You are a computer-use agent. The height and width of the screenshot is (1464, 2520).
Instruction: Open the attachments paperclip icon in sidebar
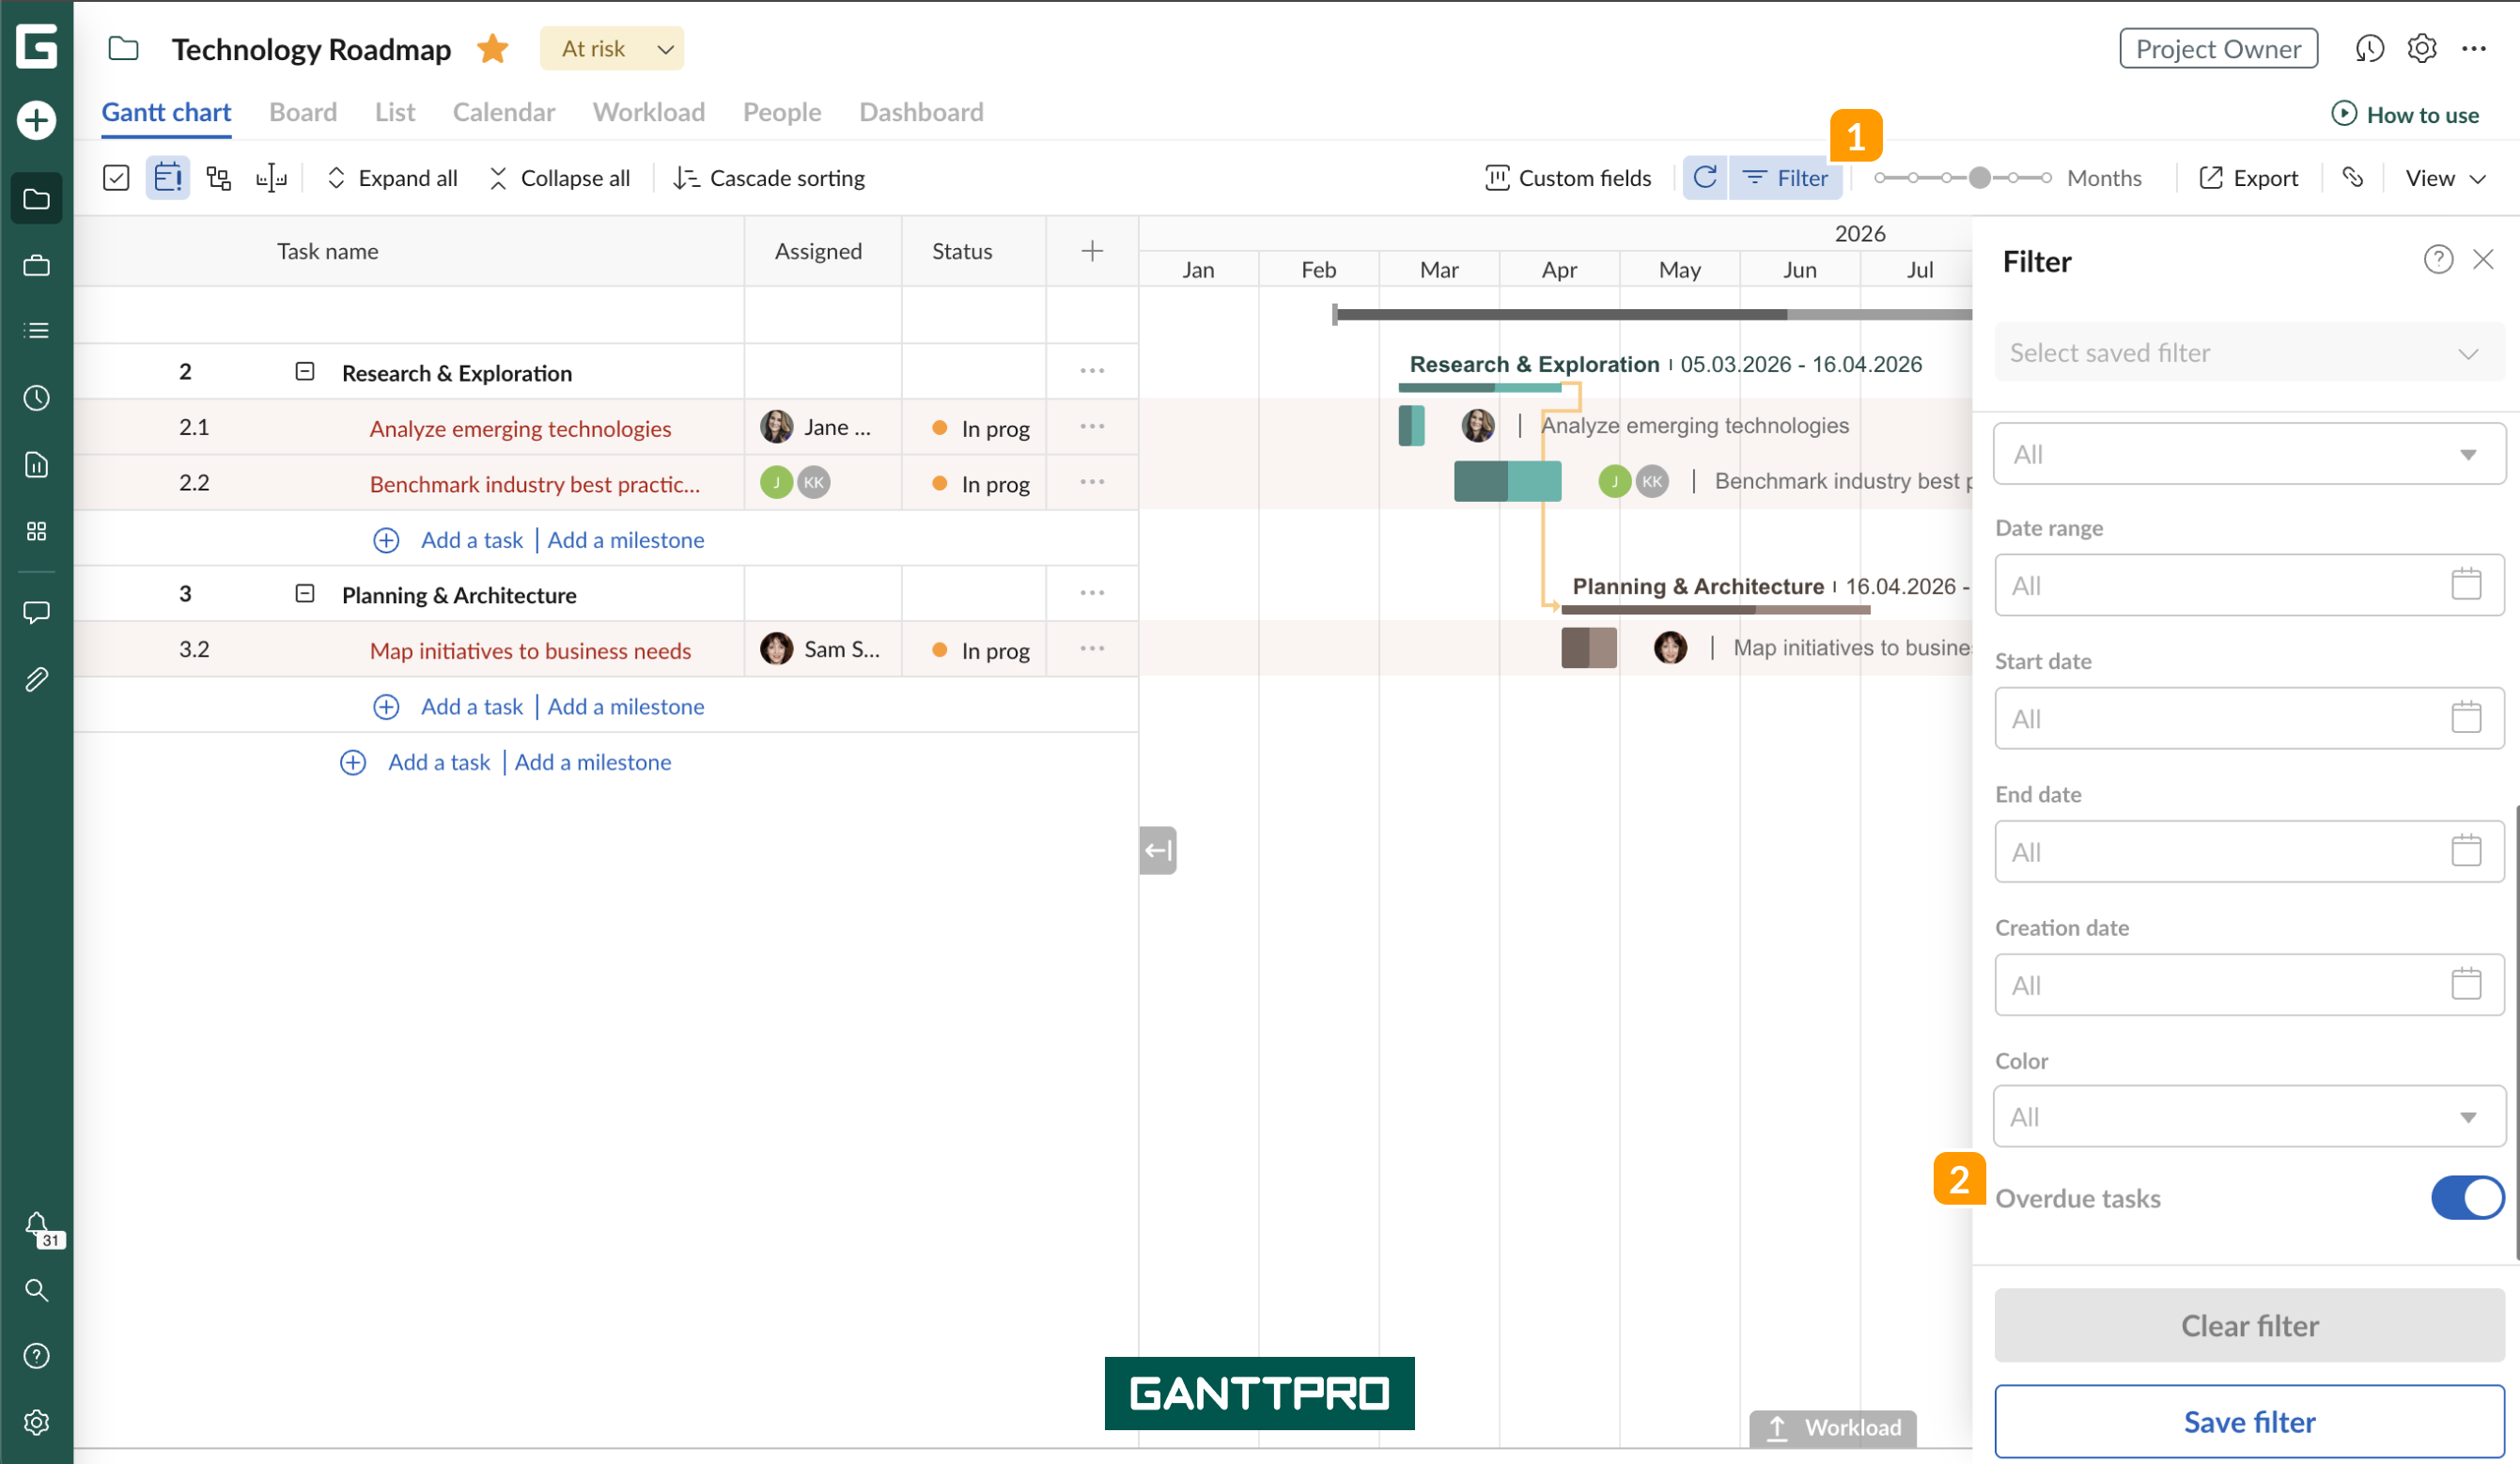click(x=36, y=680)
